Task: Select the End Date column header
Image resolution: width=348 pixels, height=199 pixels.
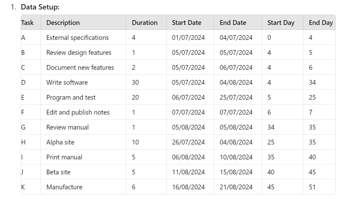Action: (233, 23)
